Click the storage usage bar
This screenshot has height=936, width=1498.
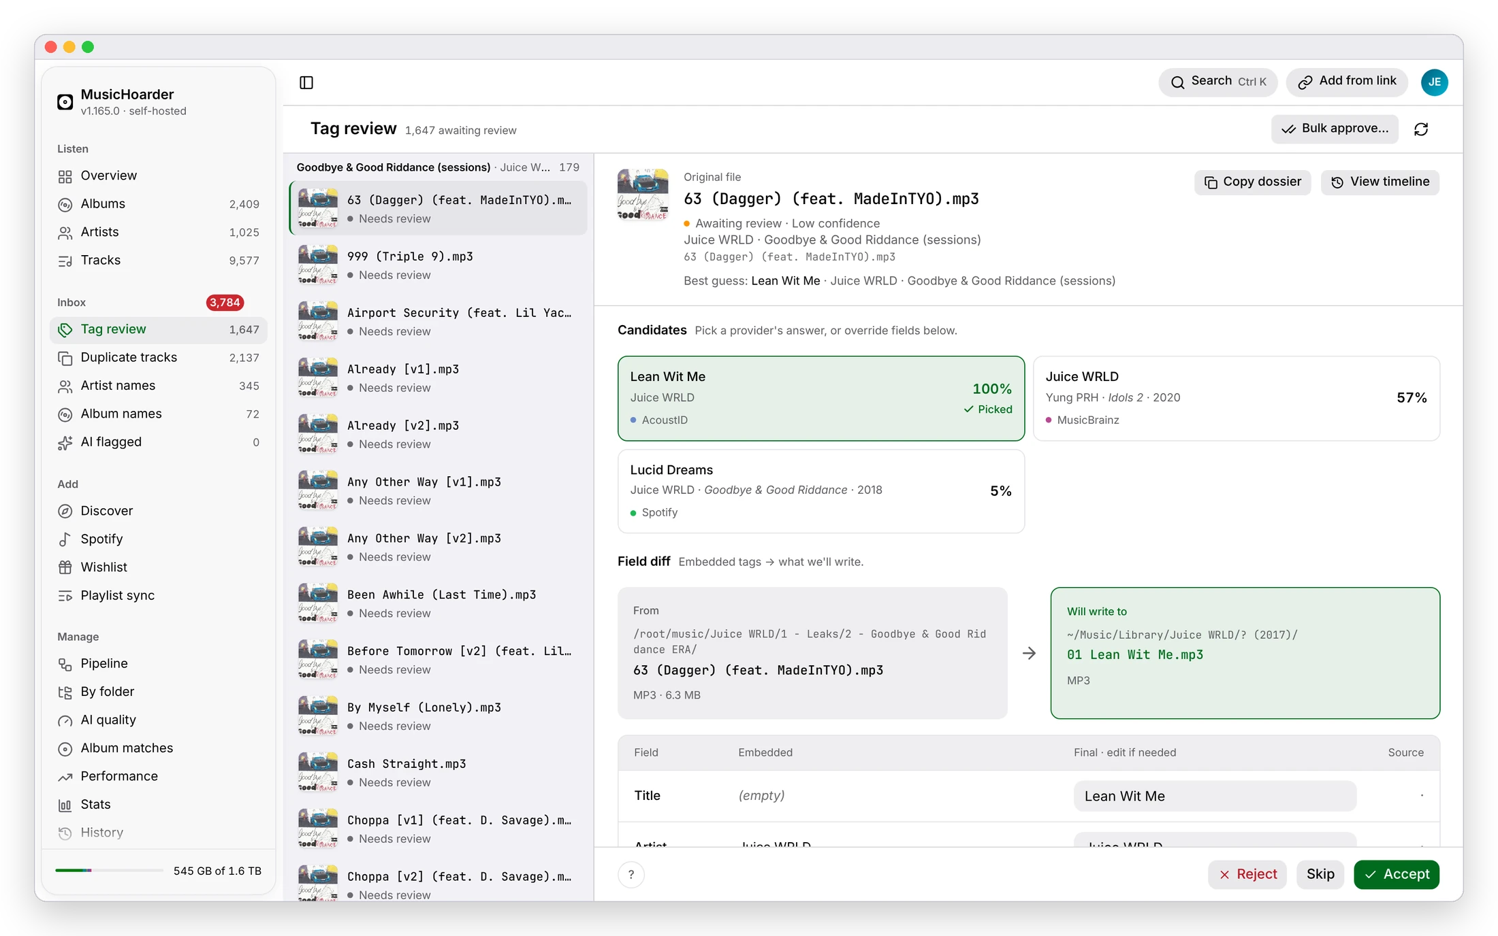click(109, 871)
